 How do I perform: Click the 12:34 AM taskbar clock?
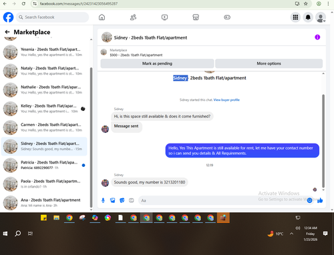click(x=311, y=228)
